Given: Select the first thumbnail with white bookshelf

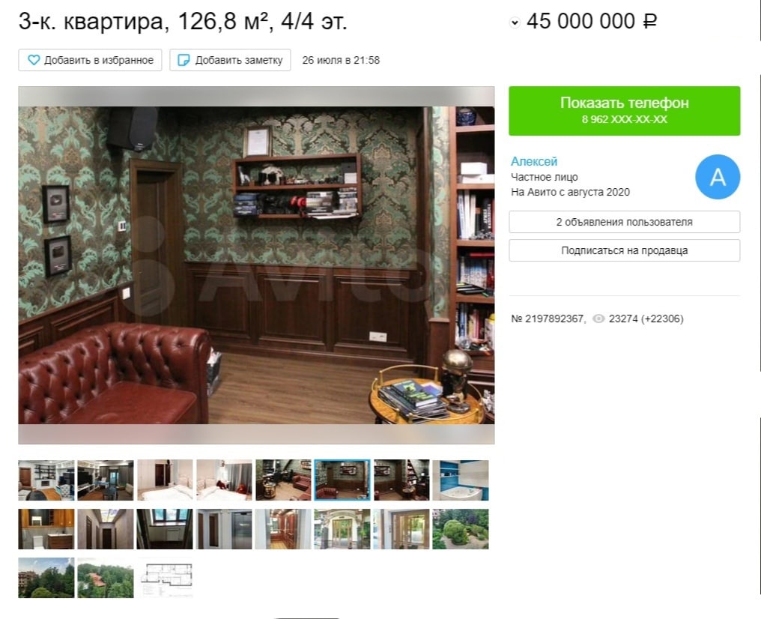Looking at the screenshot, I should [46, 480].
